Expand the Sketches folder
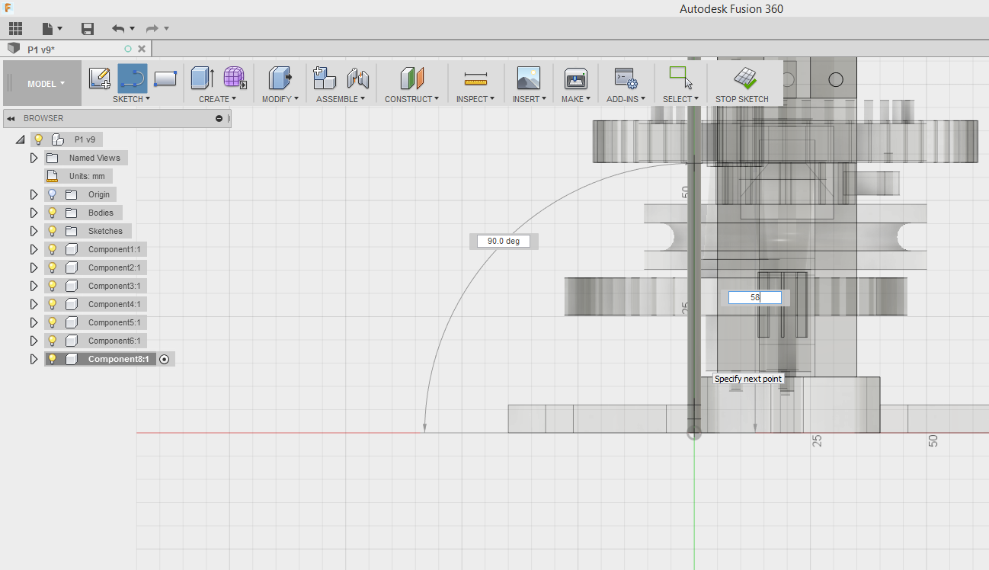This screenshot has width=989, height=570. click(34, 231)
